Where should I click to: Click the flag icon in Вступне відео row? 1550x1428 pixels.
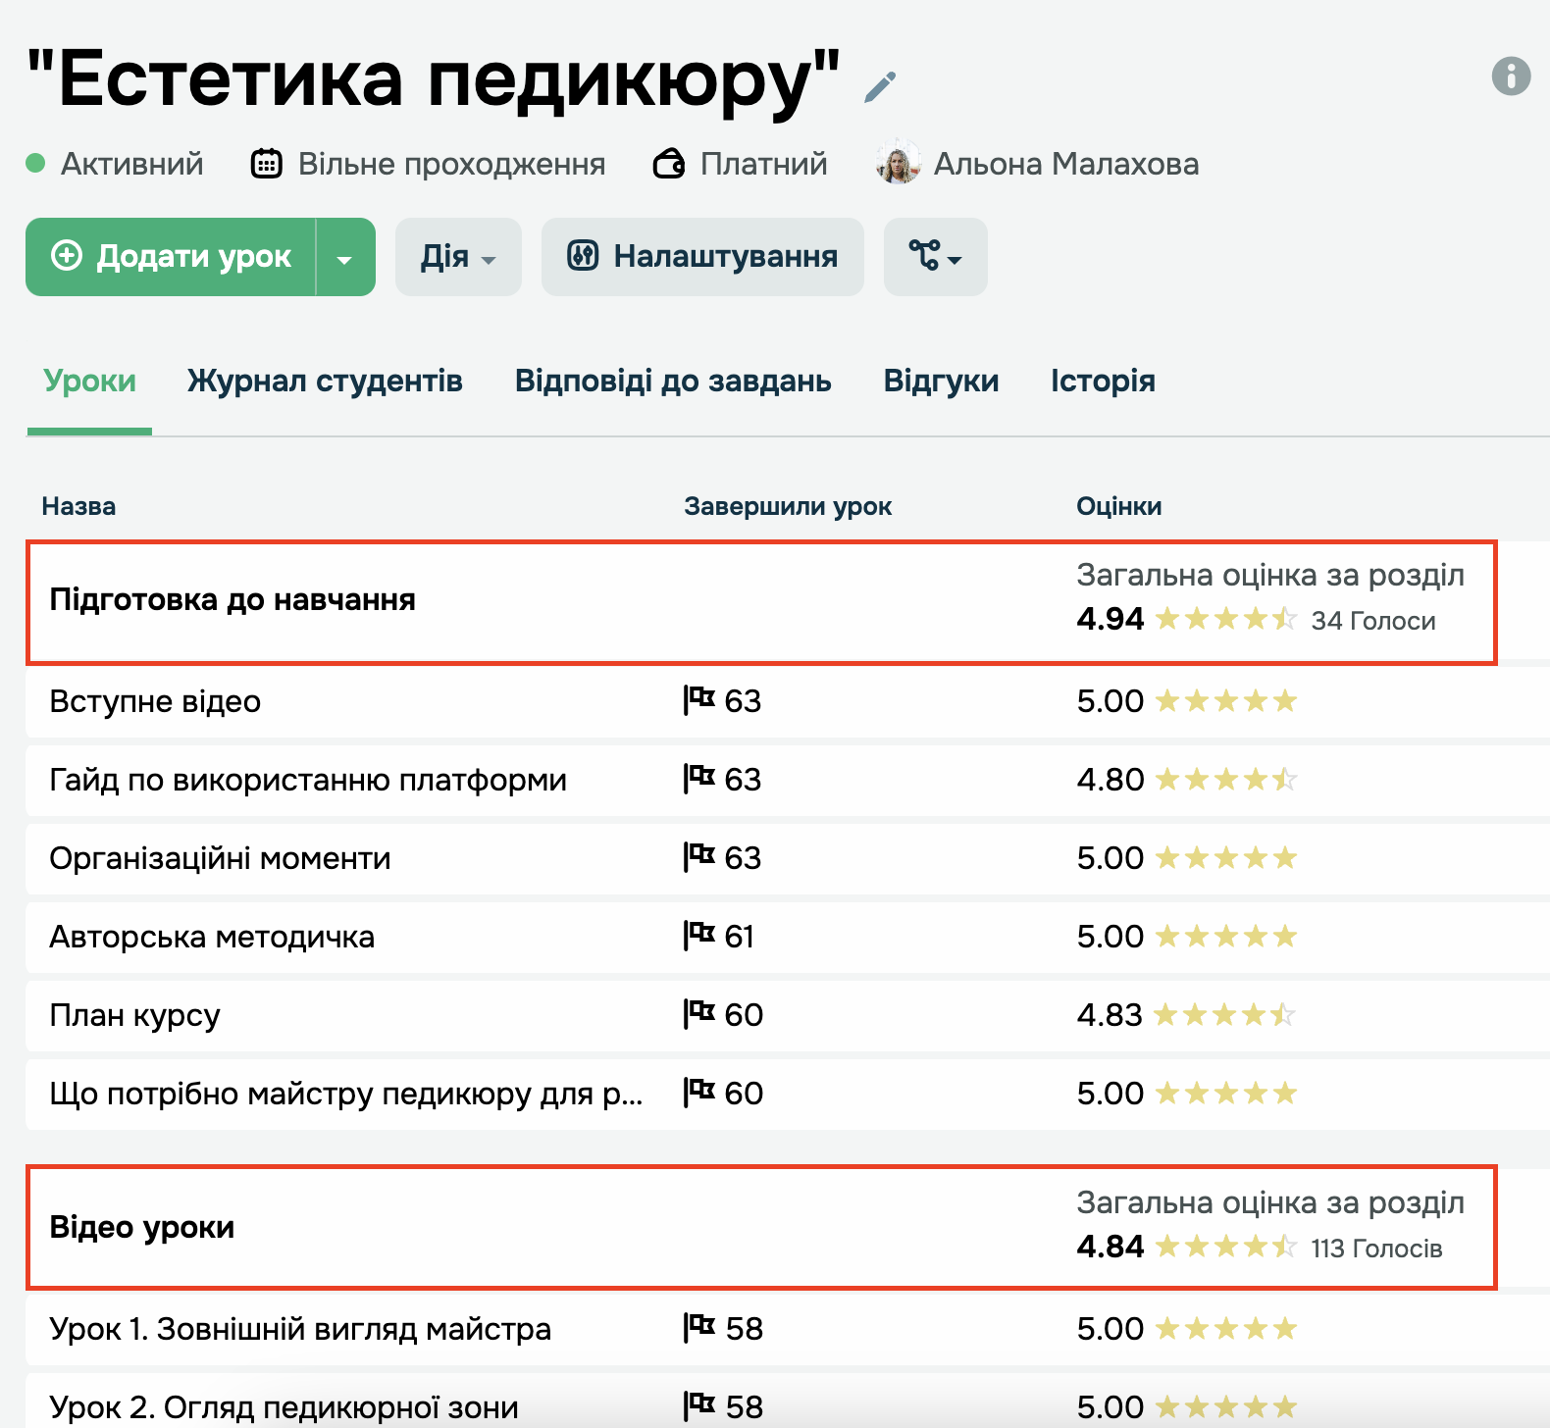coord(698,700)
